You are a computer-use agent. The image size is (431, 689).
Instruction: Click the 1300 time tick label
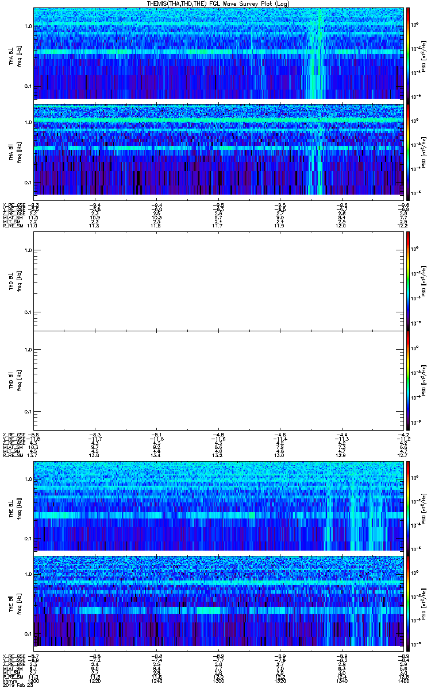[218, 681]
